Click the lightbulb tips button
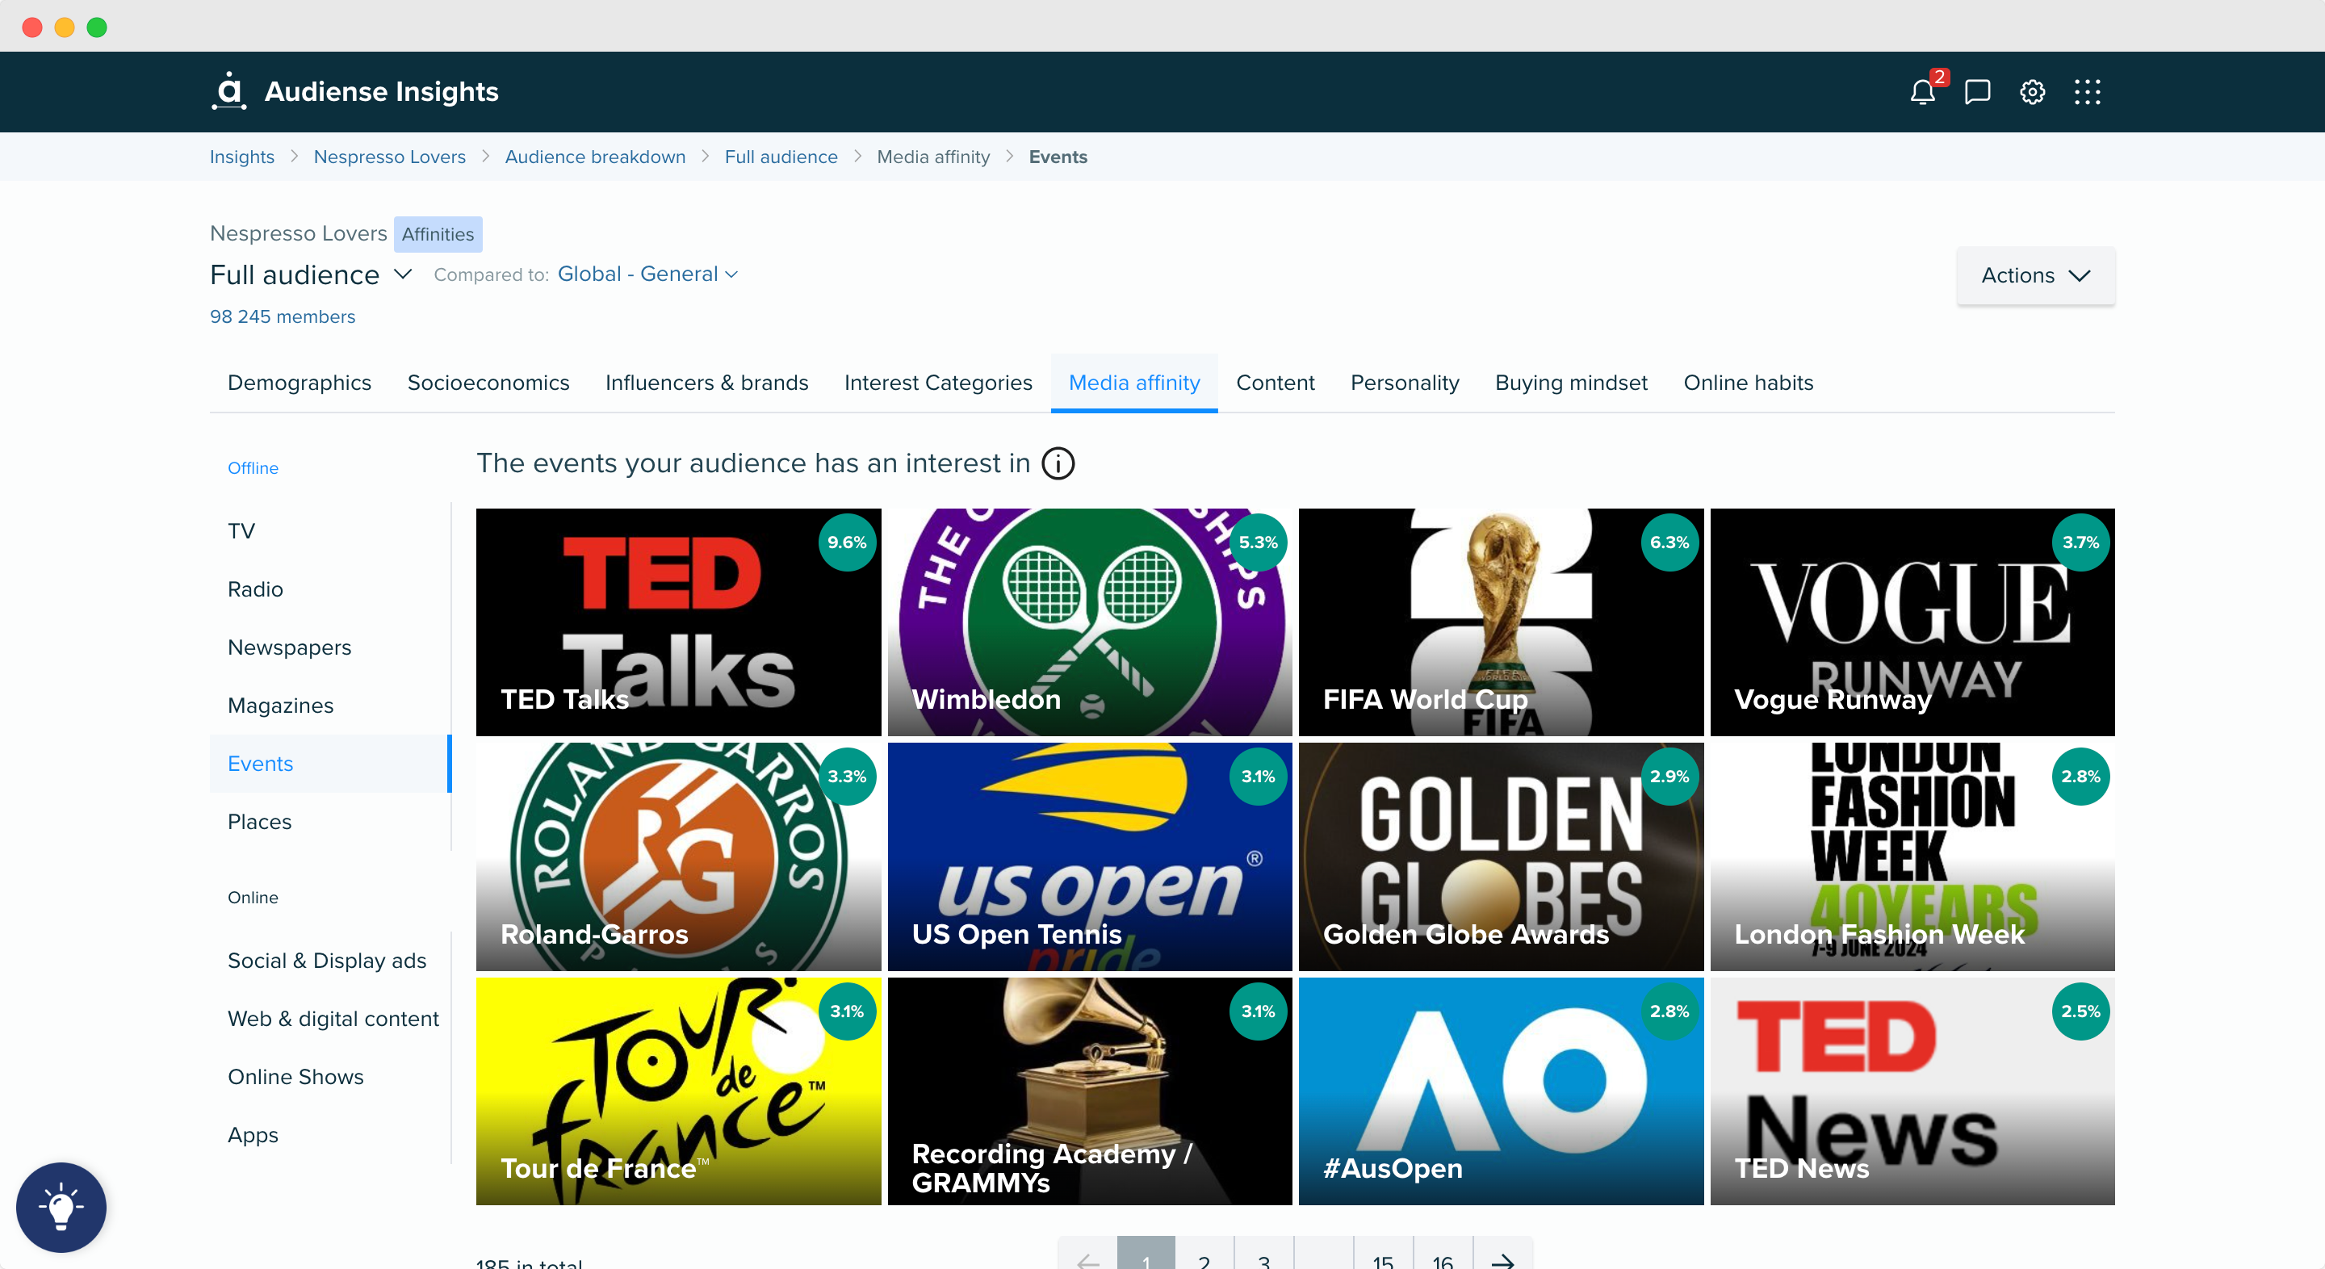The image size is (2325, 1269). tap(61, 1207)
